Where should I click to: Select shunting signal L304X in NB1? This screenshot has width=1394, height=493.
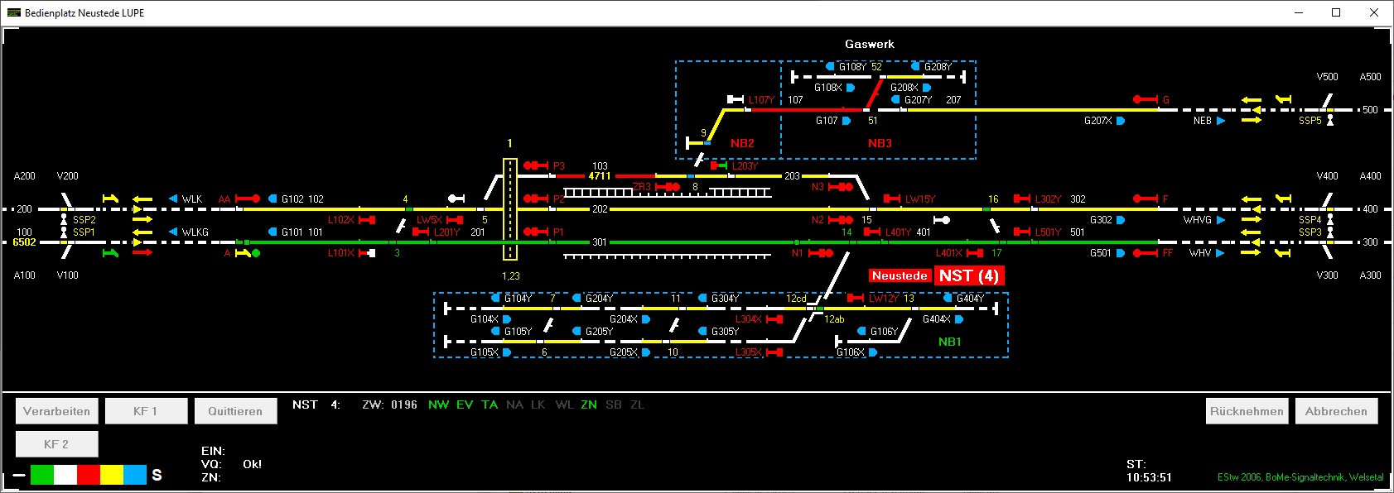774,319
